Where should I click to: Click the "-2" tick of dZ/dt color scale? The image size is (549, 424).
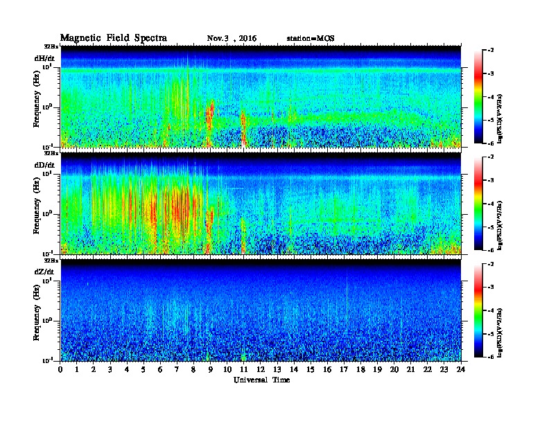pos(491,264)
